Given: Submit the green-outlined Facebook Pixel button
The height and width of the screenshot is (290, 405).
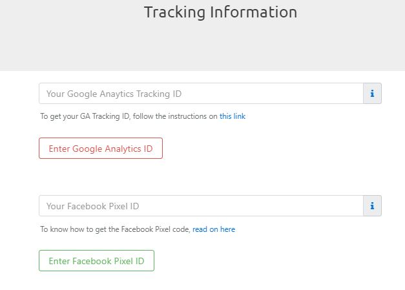Looking at the screenshot, I should tap(97, 260).
